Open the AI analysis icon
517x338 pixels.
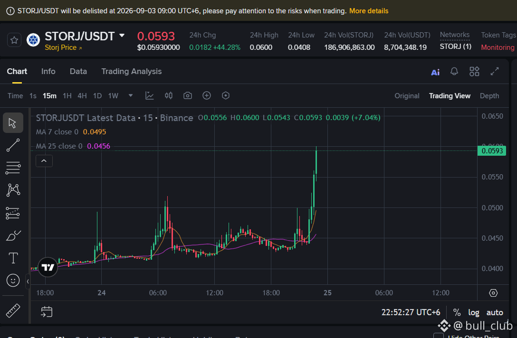435,72
